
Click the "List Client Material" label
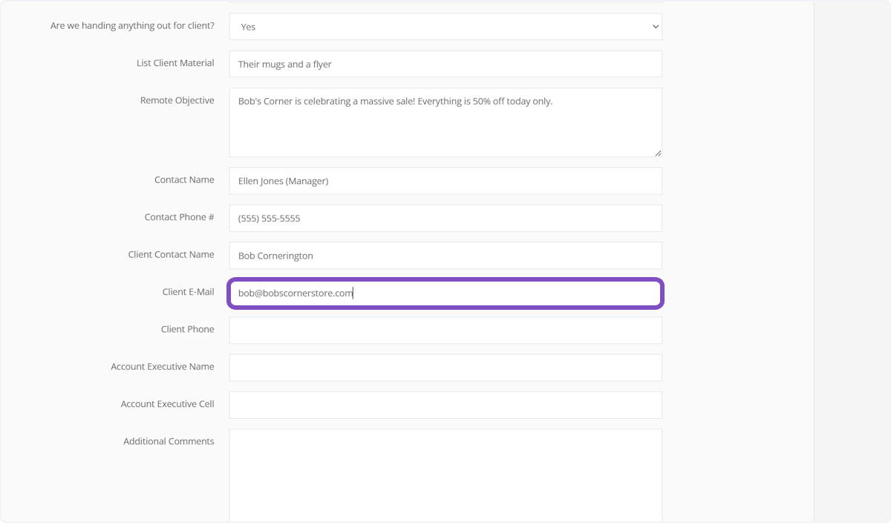(x=175, y=63)
